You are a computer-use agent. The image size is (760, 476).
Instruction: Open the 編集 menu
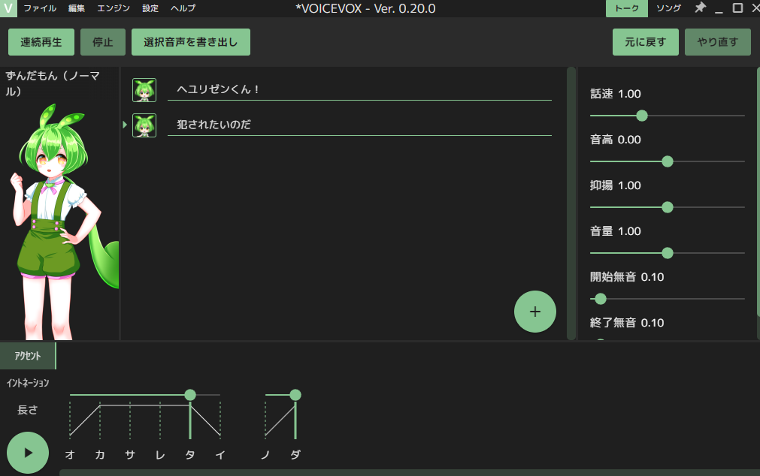click(x=77, y=8)
